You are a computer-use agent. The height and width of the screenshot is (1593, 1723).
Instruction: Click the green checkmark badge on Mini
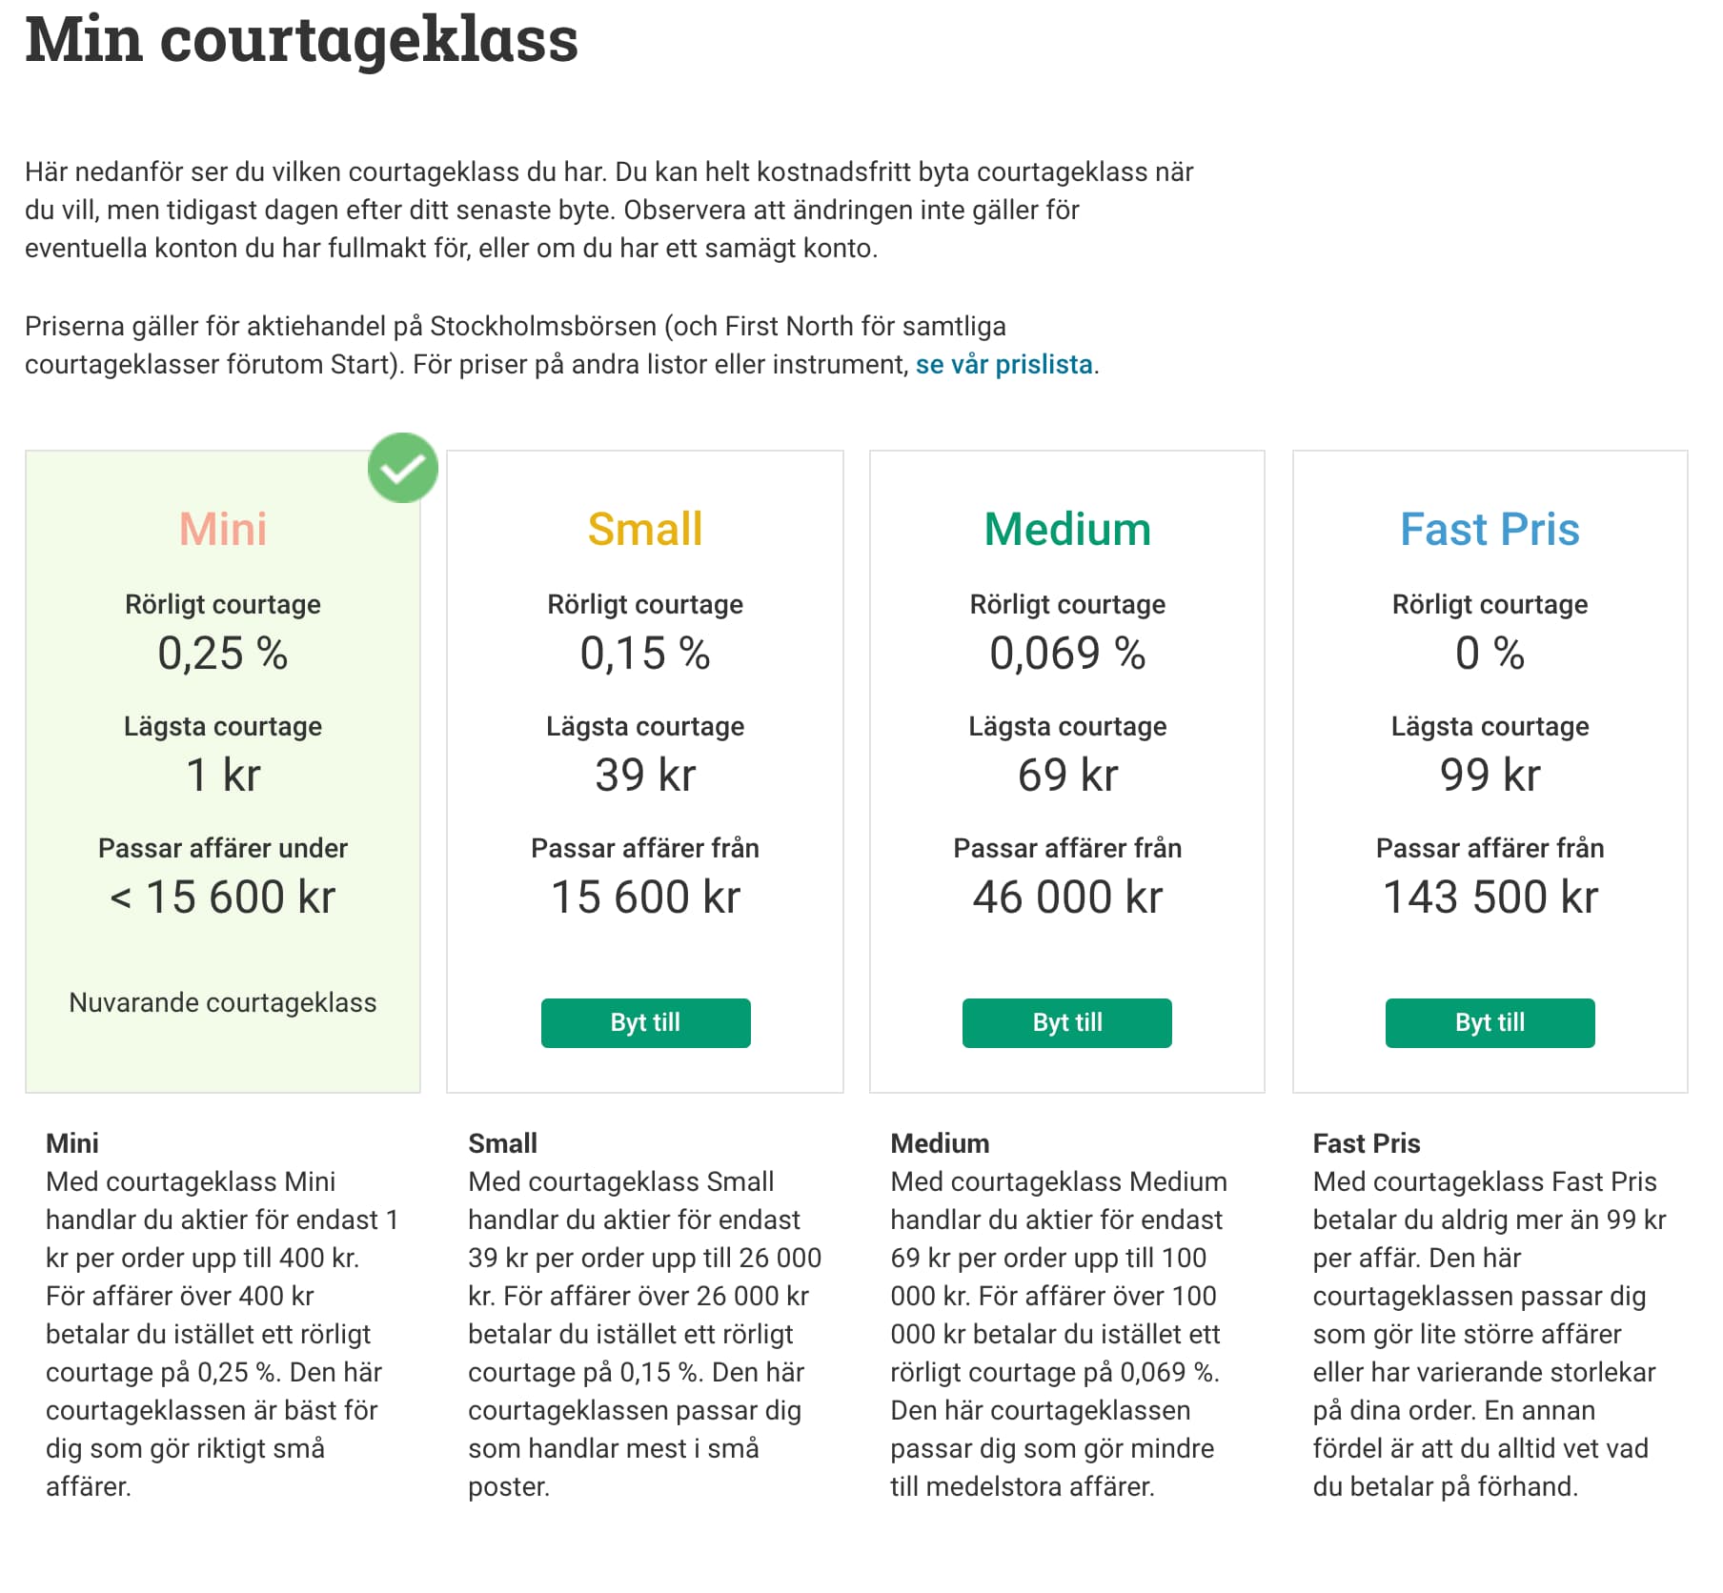tap(402, 468)
